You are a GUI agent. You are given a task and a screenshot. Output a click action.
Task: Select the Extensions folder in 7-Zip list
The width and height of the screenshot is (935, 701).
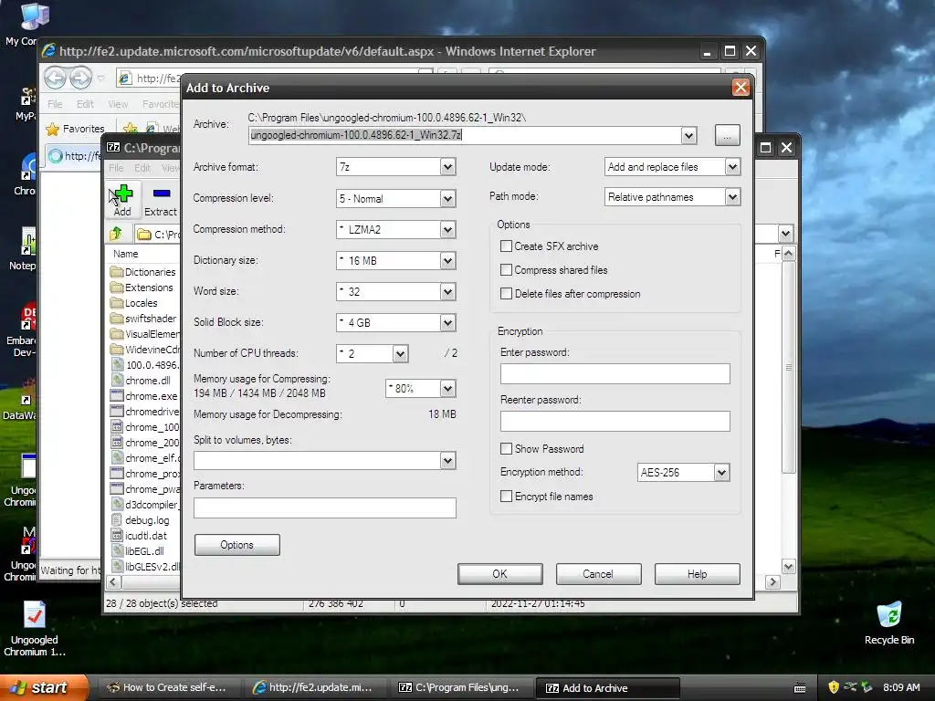pyautogui.click(x=142, y=288)
